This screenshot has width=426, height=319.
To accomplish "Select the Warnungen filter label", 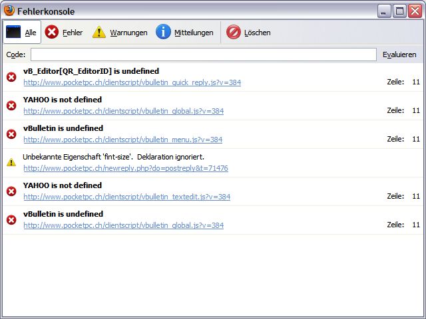I will (128, 33).
